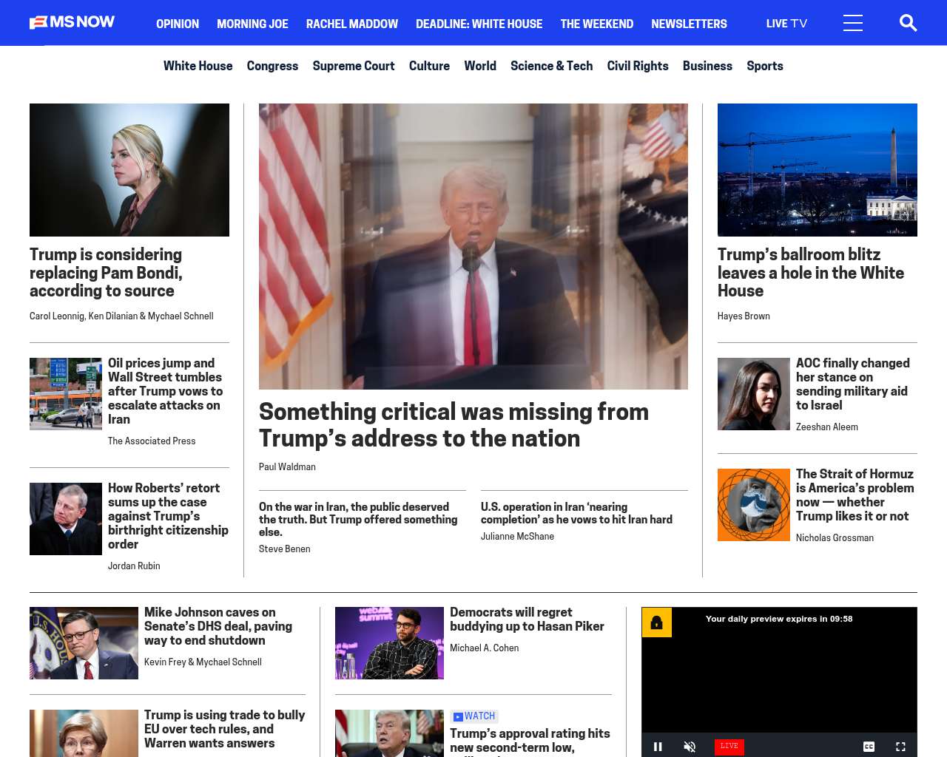This screenshot has height=757, width=947.
Task: View author Michael A. Cohen
Action: click(484, 648)
